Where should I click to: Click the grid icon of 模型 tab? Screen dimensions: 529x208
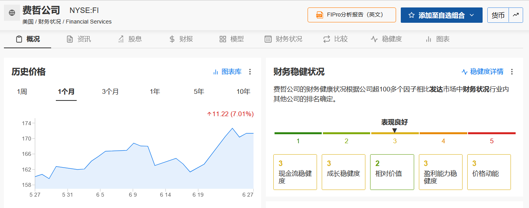click(x=223, y=39)
